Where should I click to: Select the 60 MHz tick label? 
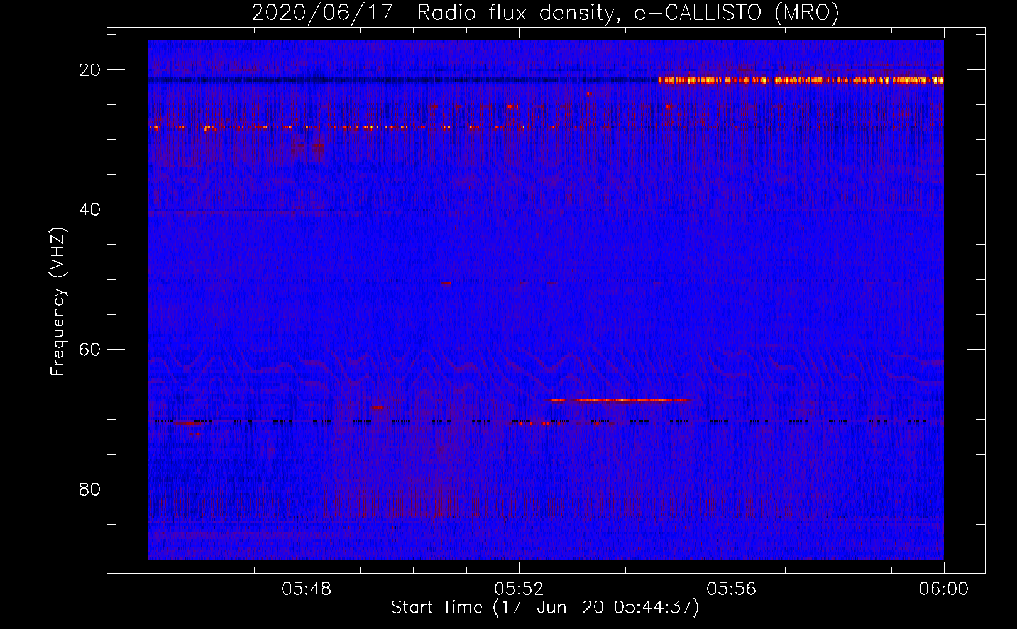pyautogui.click(x=90, y=350)
